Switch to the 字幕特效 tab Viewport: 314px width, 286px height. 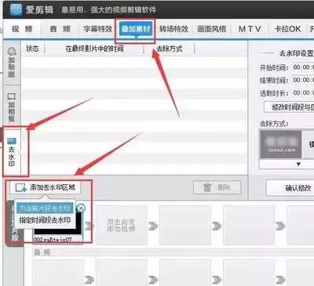coord(97,29)
